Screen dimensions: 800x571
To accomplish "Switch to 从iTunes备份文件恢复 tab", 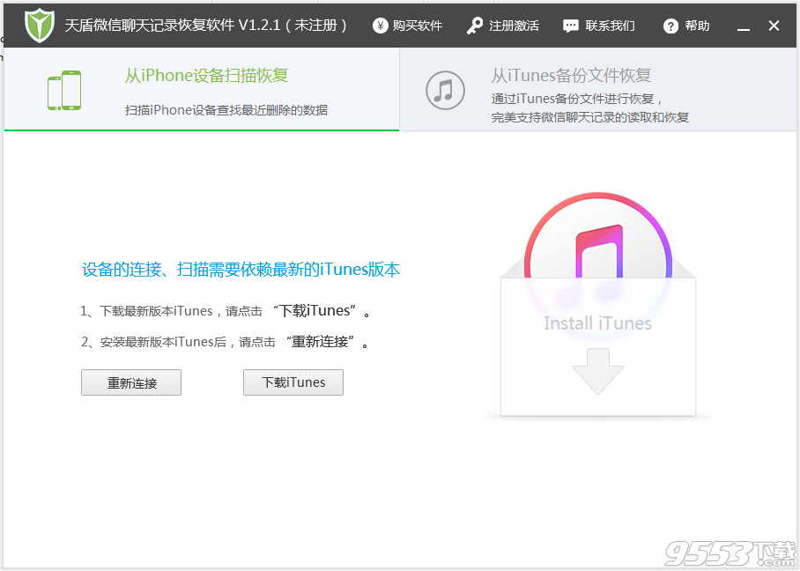I will pos(598,90).
